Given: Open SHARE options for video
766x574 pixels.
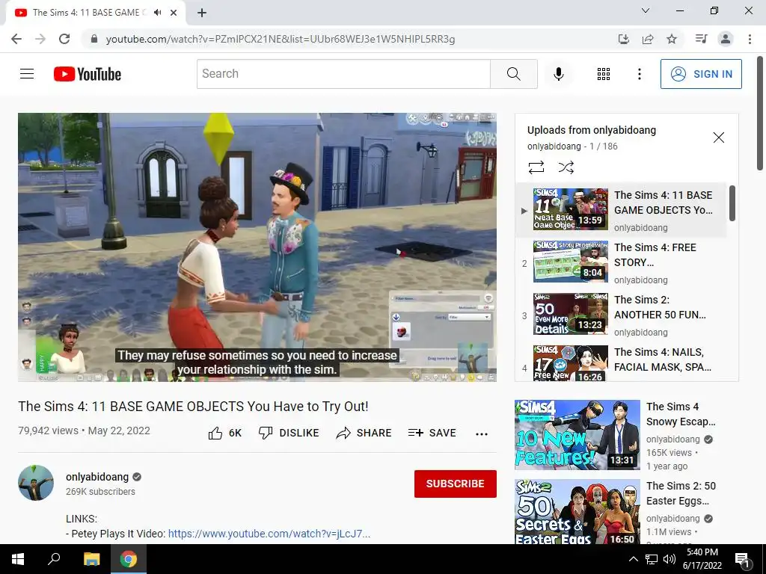Looking at the screenshot, I should [x=364, y=433].
